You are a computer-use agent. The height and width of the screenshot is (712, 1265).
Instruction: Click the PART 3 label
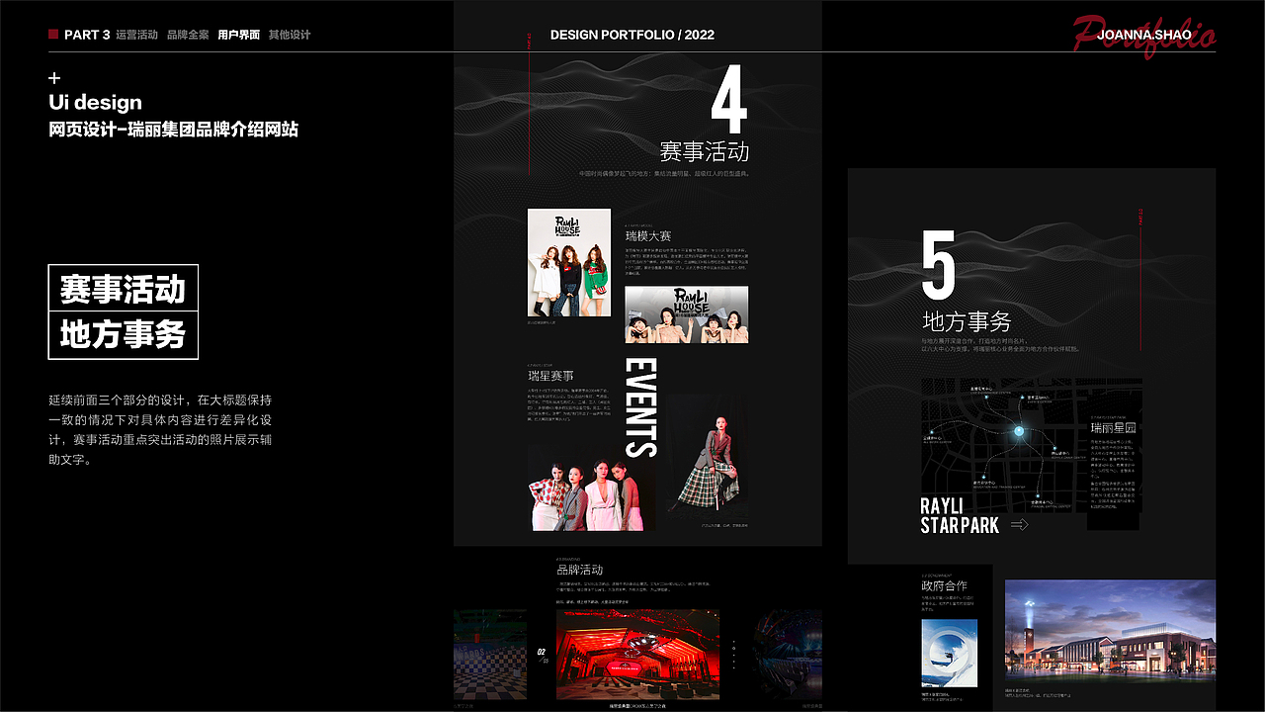tap(87, 35)
